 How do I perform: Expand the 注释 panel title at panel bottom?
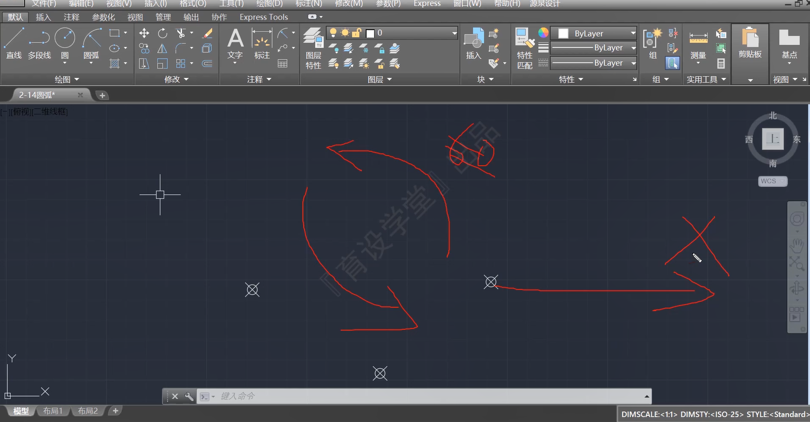click(259, 79)
